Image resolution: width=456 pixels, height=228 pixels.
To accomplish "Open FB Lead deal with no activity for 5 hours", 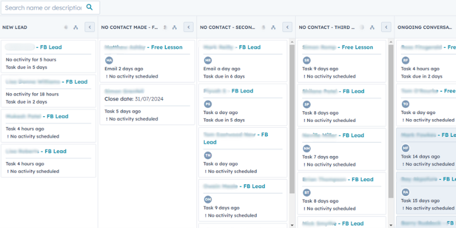I will coord(34,47).
